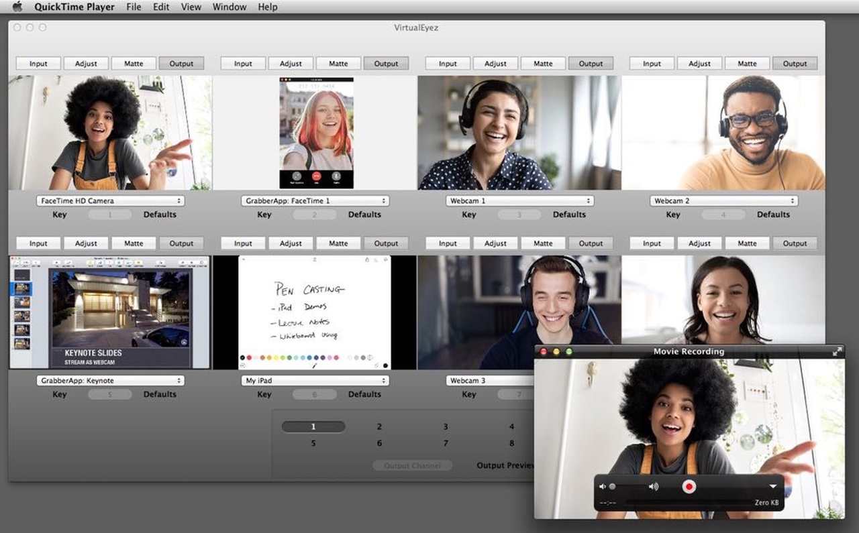Click Matte above the My iPad feed

point(338,243)
